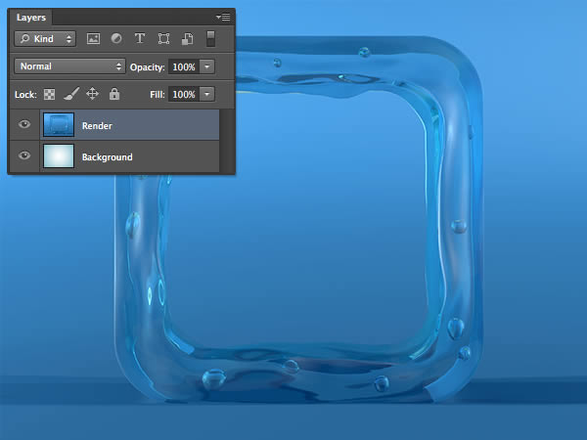Select the Background layer thumbnail
587x440 pixels.
pos(59,155)
